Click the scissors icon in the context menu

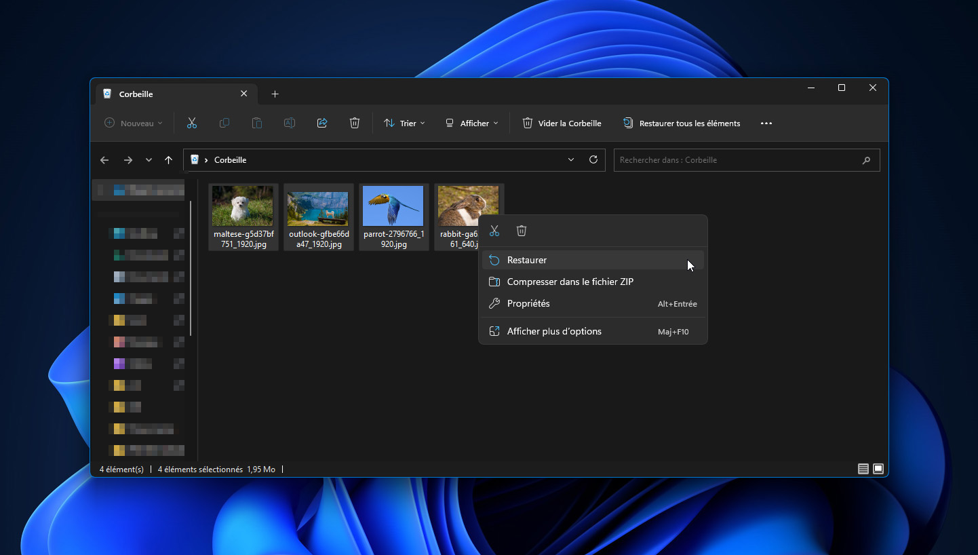[494, 231]
